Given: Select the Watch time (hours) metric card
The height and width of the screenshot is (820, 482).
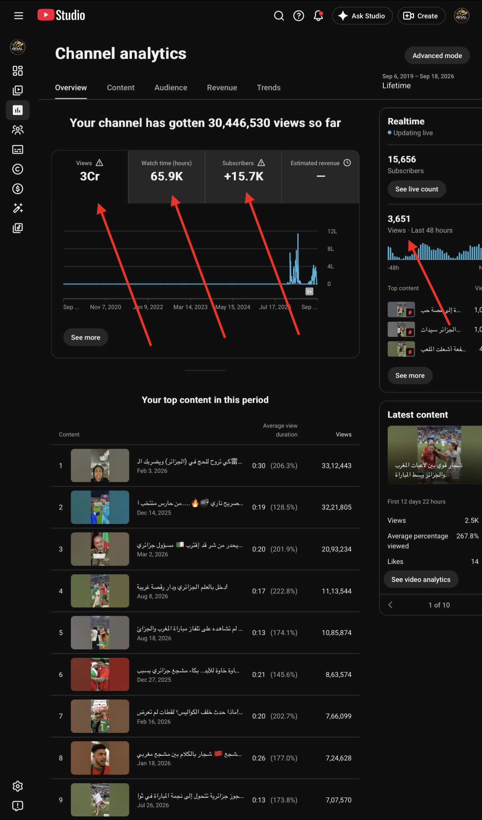Looking at the screenshot, I should click(x=167, y=177).
